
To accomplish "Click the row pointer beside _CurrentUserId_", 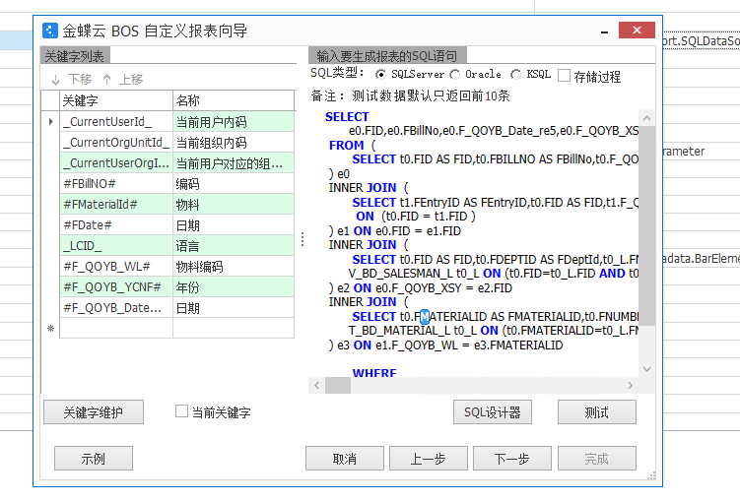I will point(50,122).
